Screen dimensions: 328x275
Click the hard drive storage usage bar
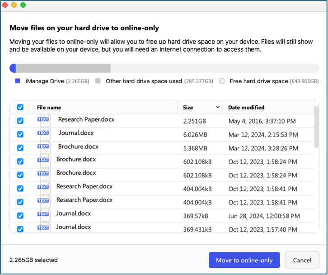coord(164,68)
